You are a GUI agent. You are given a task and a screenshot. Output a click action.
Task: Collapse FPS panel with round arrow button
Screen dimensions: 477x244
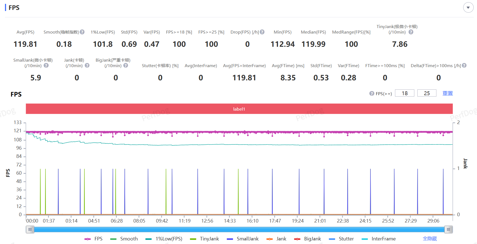(468, 7)
